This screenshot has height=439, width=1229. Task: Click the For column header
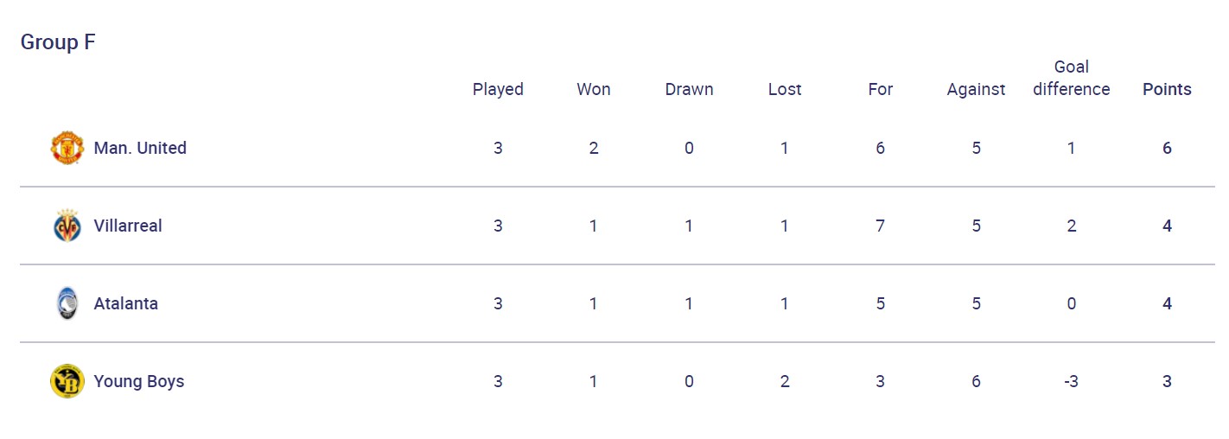click(881, 89)
